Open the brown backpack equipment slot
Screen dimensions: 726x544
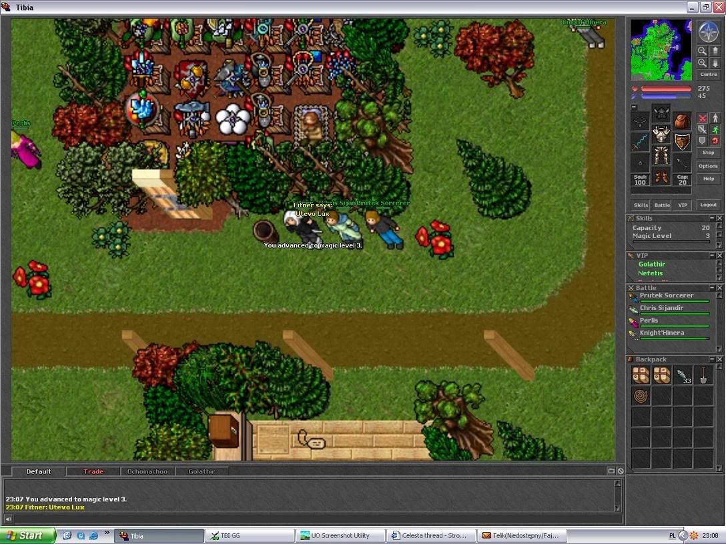pos(683,121)
